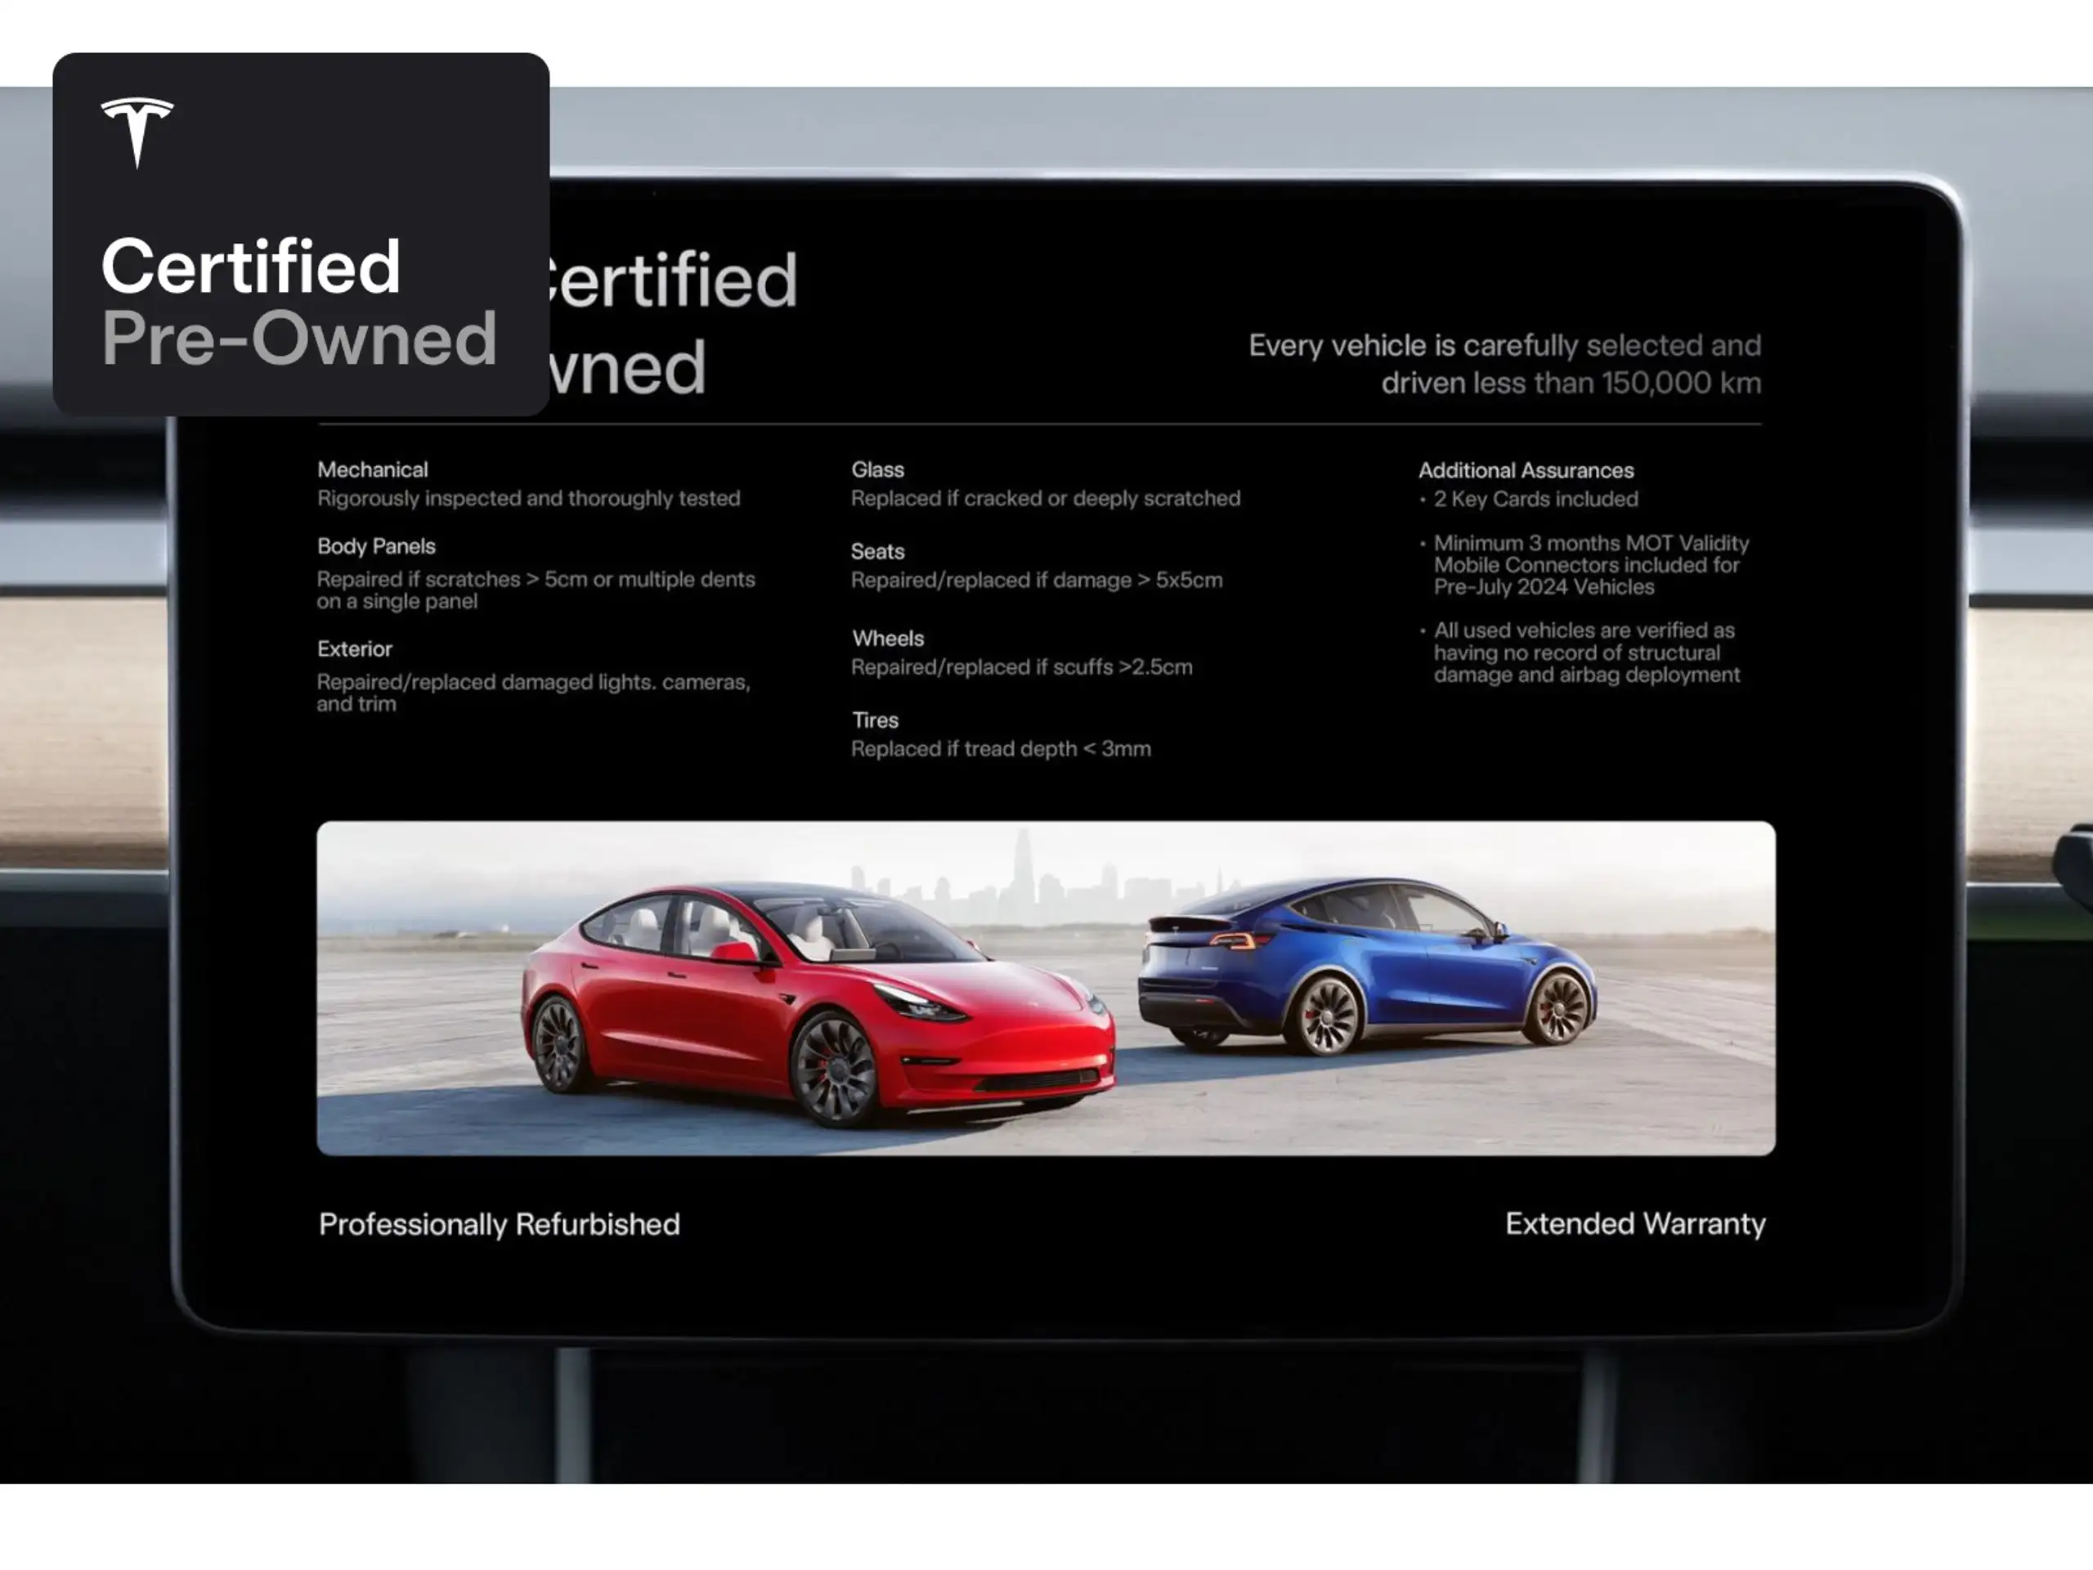Click the "Mechanical" heading
Screen dimensions: 2093x1570
(x=373, y=469)
